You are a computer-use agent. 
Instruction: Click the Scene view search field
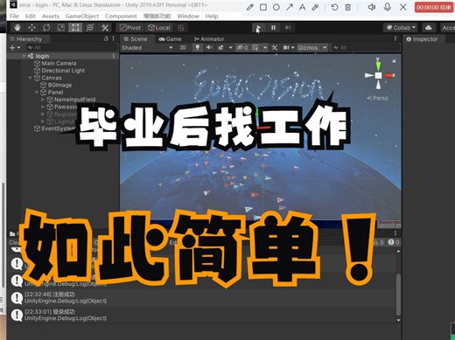[366, 47]
